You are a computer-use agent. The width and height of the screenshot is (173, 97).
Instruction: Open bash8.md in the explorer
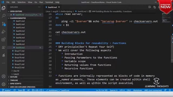[x=20, y=44]
